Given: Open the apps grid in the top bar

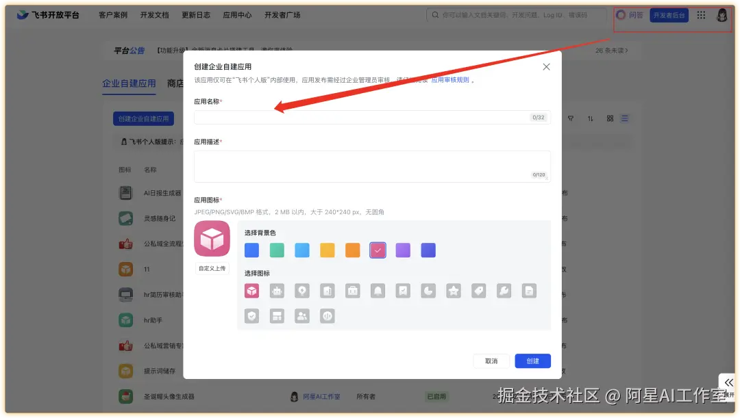Looking at the screenshot, I should (700, 14).
